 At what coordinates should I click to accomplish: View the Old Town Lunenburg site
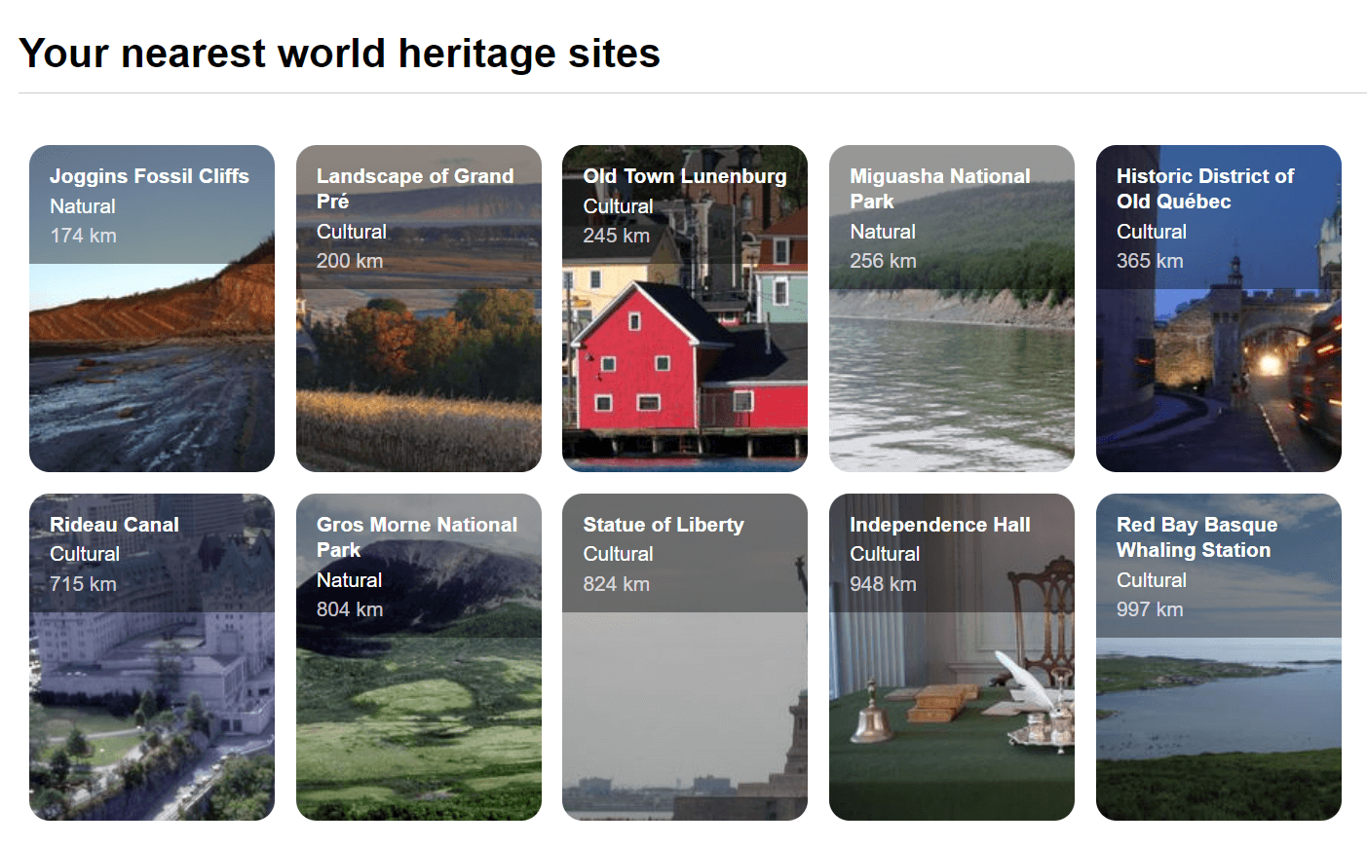click(x=684, y=307)
